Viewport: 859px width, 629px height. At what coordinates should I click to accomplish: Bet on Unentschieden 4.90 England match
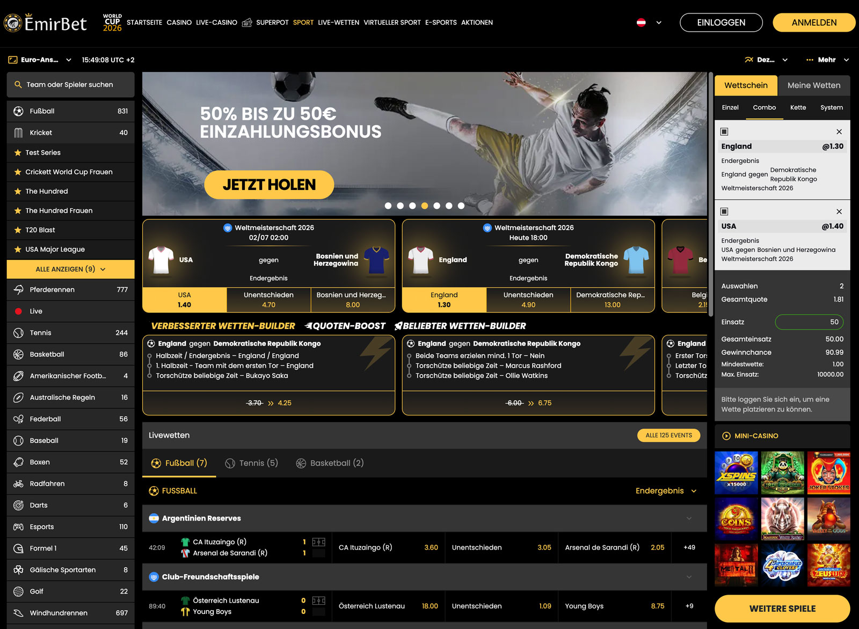pyautogui.click(x=528, y=300)
